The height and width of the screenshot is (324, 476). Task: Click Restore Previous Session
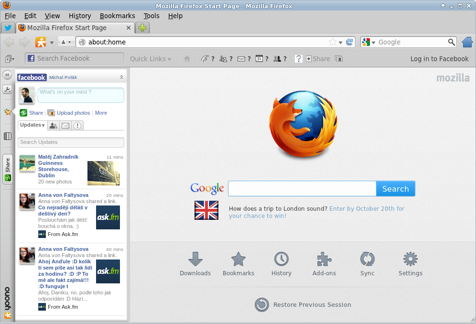[303, 304]
